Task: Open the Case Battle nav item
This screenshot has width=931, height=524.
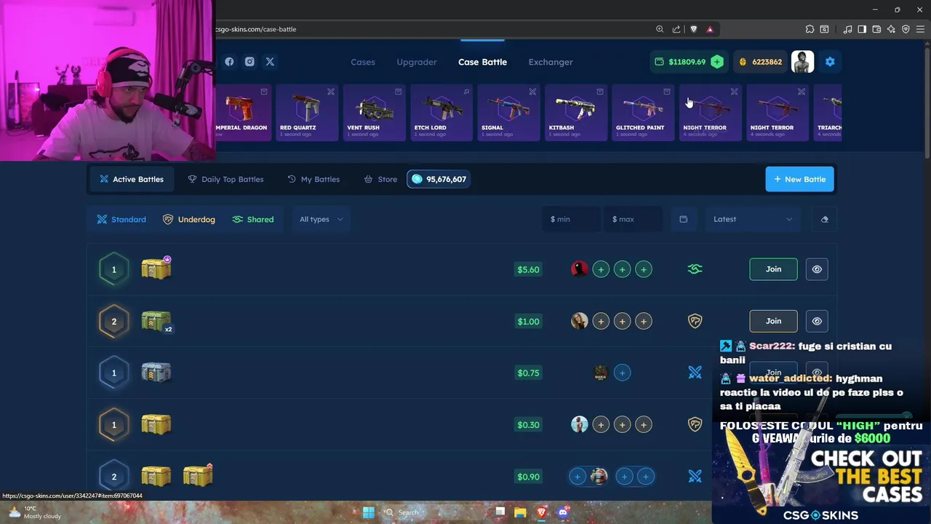Action: click(482, 62)
